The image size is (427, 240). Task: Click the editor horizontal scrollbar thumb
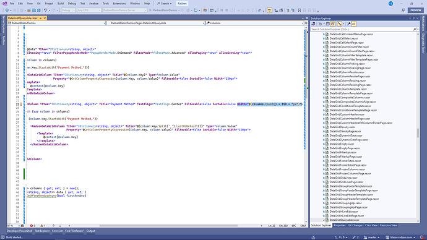click(168, 226)
